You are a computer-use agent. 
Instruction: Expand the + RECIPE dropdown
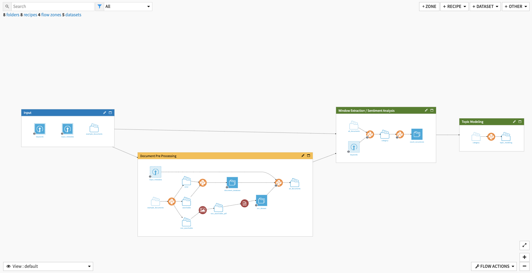click(454, 7)
